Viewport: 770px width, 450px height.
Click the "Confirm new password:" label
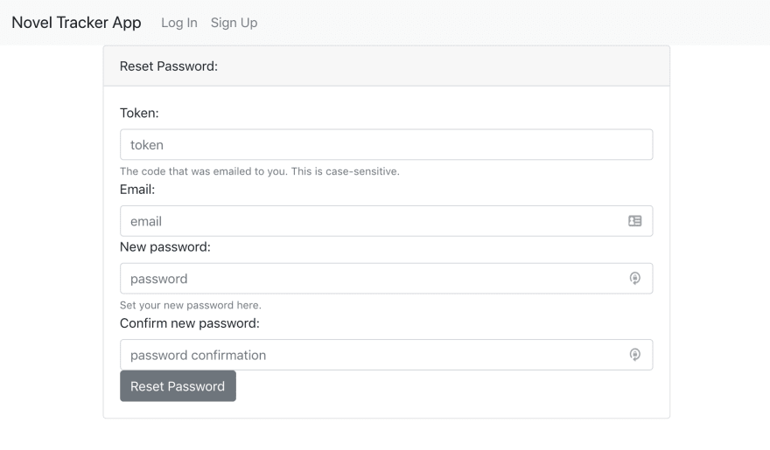click(190, 323)
